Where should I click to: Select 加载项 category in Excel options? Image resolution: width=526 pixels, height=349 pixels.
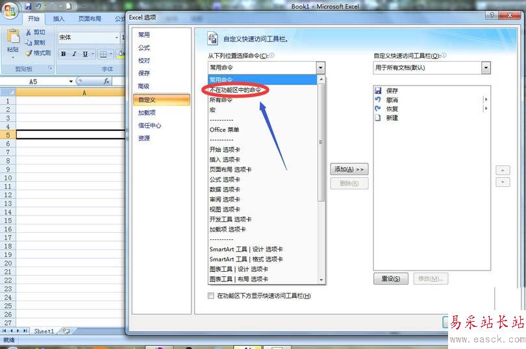click(x=162, y=113)
